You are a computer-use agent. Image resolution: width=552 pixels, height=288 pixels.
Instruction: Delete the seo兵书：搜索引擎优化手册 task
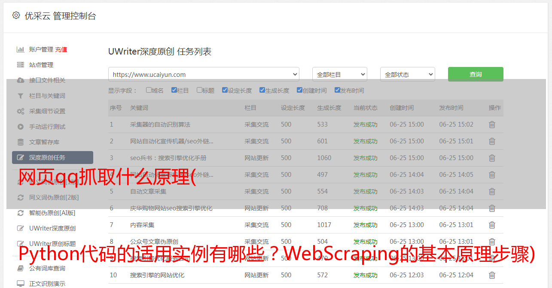pos(492,158)
